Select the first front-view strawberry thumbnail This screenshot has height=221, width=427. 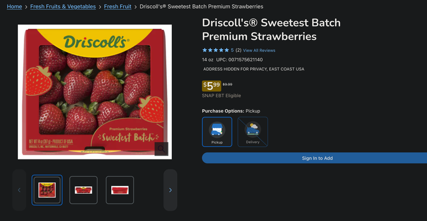[47, 190]
